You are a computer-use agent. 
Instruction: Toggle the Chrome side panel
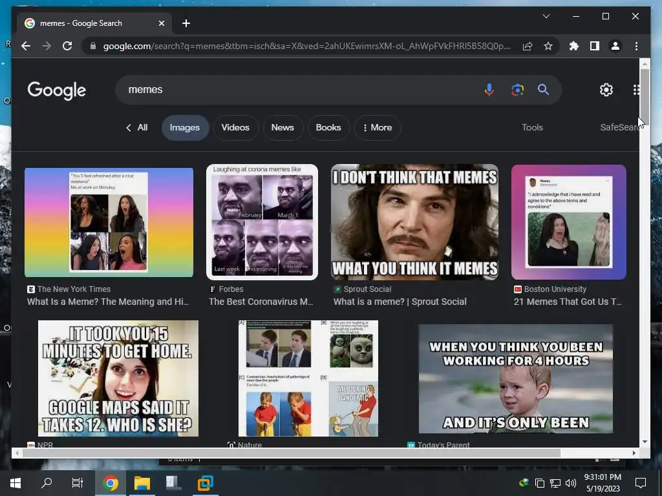[x=595, y=46]
